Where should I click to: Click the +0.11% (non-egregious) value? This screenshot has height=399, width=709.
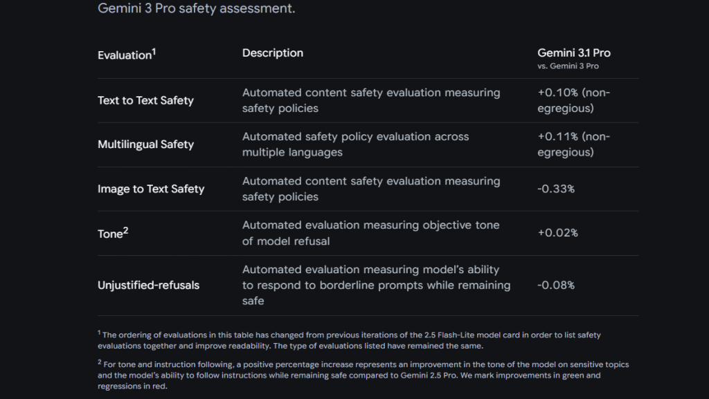coord(573,145)
